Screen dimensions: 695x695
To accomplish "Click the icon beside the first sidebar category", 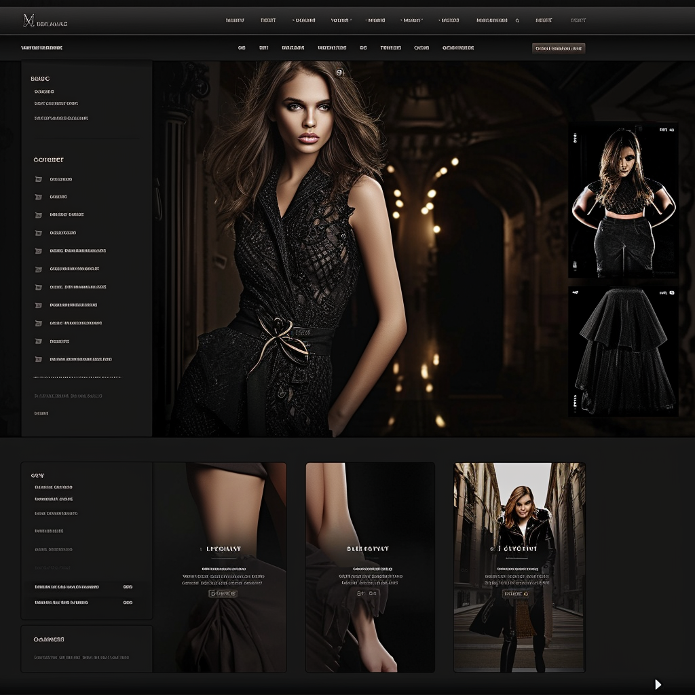I will 38,179.
